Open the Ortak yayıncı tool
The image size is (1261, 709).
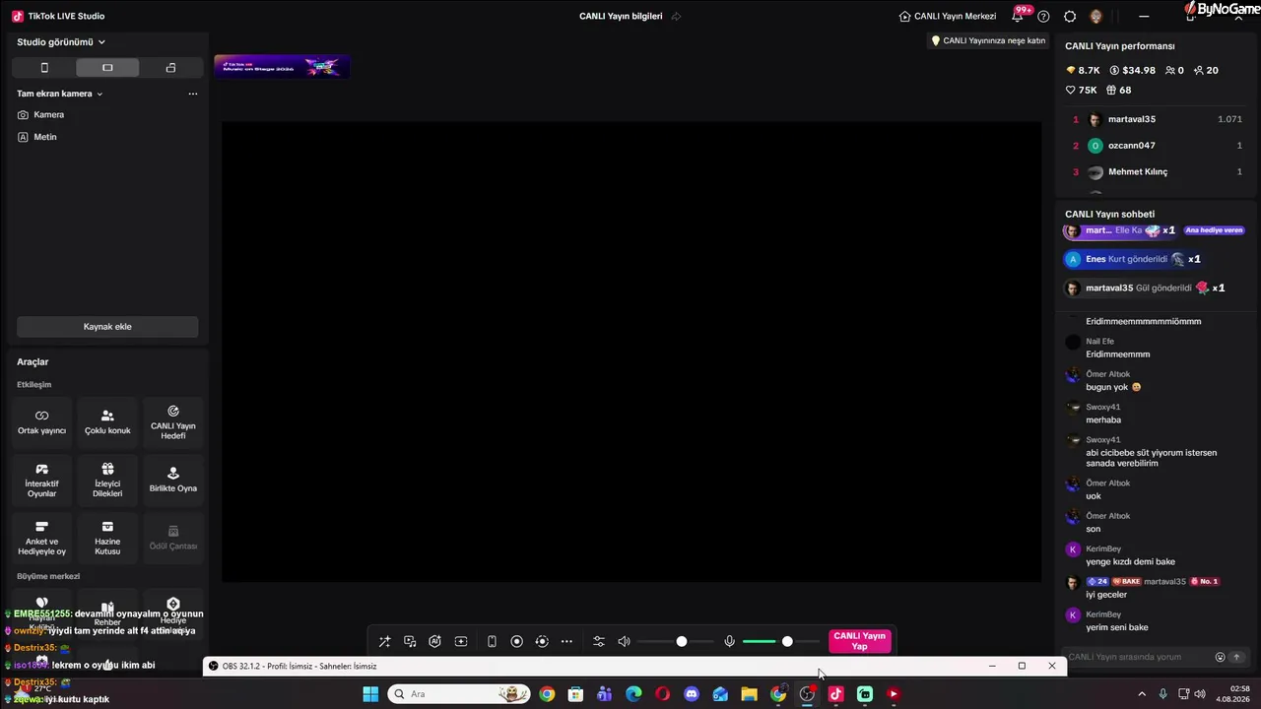pyautogui.click(x=41, y=422)
